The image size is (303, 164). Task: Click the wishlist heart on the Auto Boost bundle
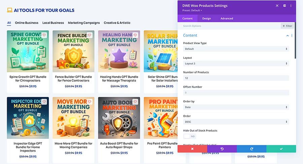pyautogui.click(x=135, y=101)
